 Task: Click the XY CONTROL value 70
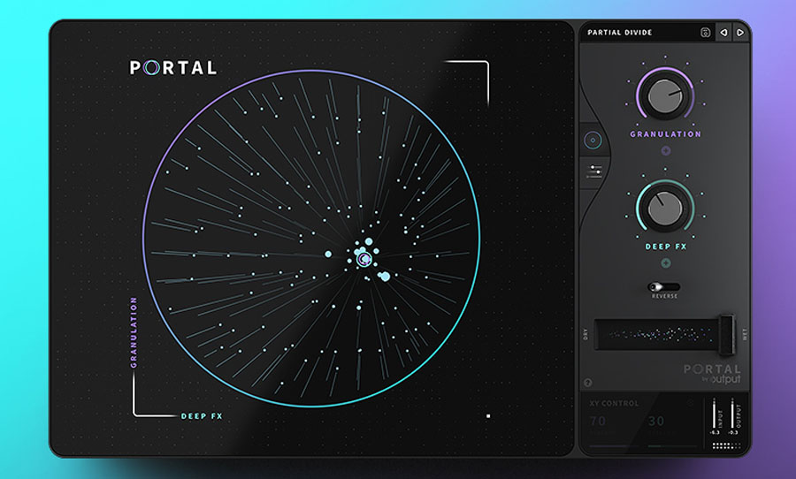598,422
